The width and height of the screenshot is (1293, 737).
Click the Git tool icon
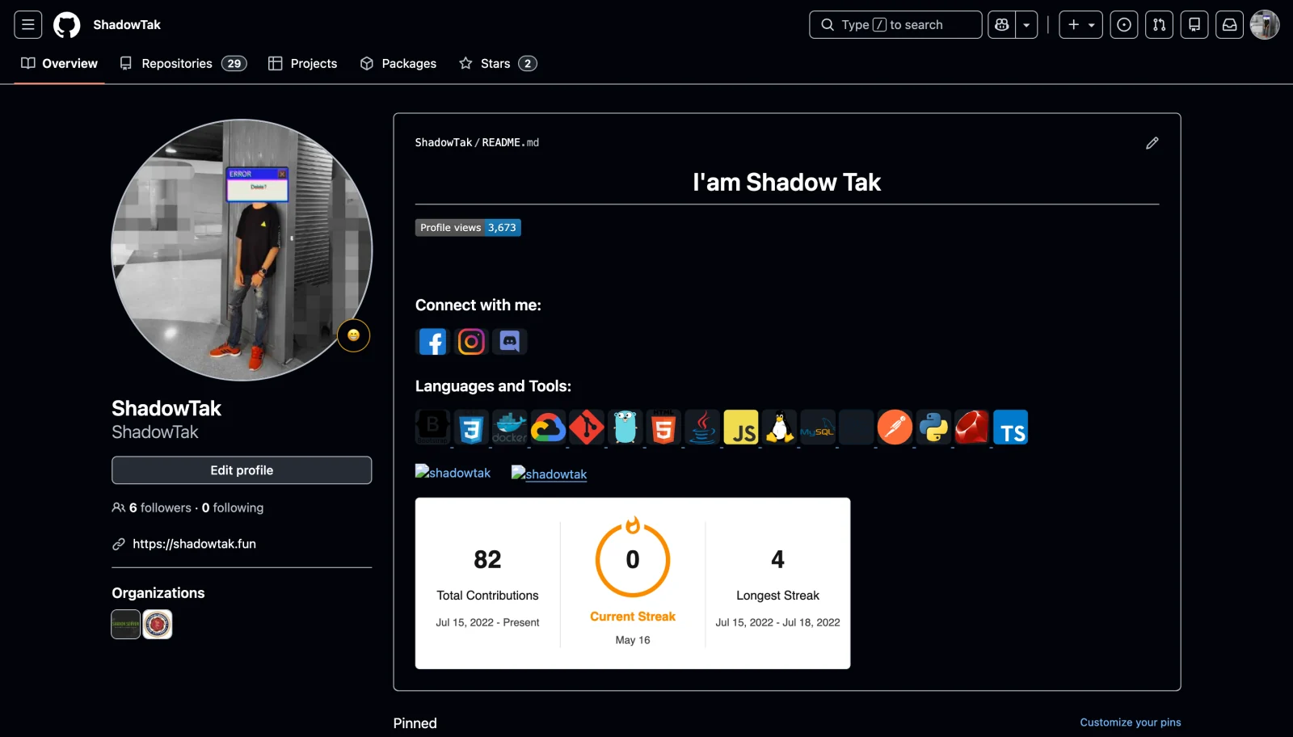pyautogui.click(x=587, y=427)
